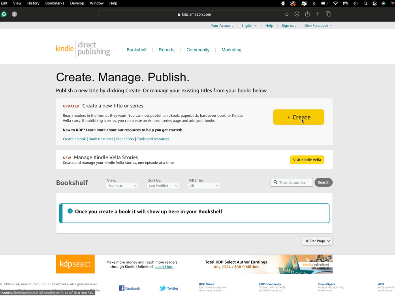
Task: Switch to the Marketing tab
Action: tap(231, 50)
